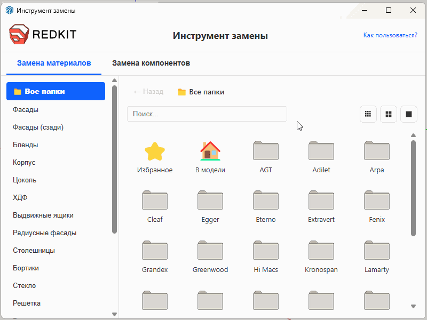The height and width of the screenshot is (320, 427).
Task: Click the sidebar scrollbar thumb
Action: (114, 159)
